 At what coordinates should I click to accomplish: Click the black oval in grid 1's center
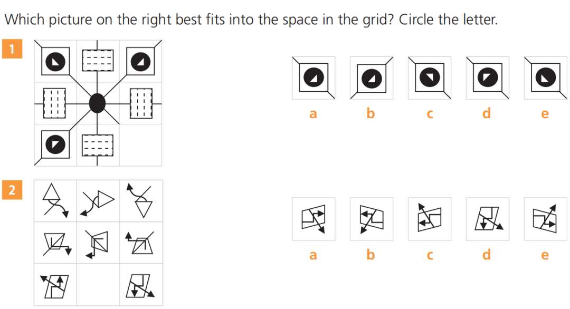pos(98,103)
